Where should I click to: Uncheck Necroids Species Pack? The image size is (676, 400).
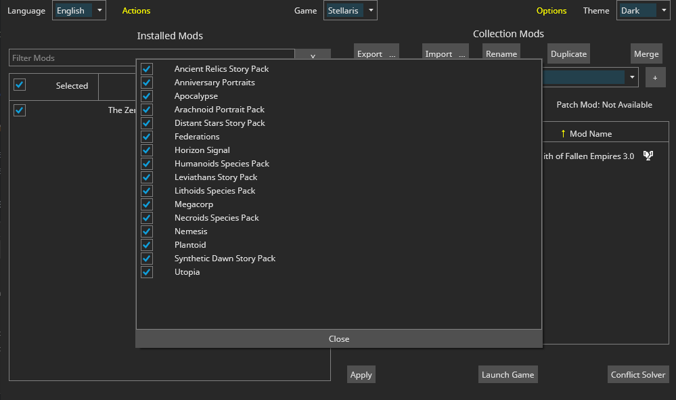(x=147, y=218)
